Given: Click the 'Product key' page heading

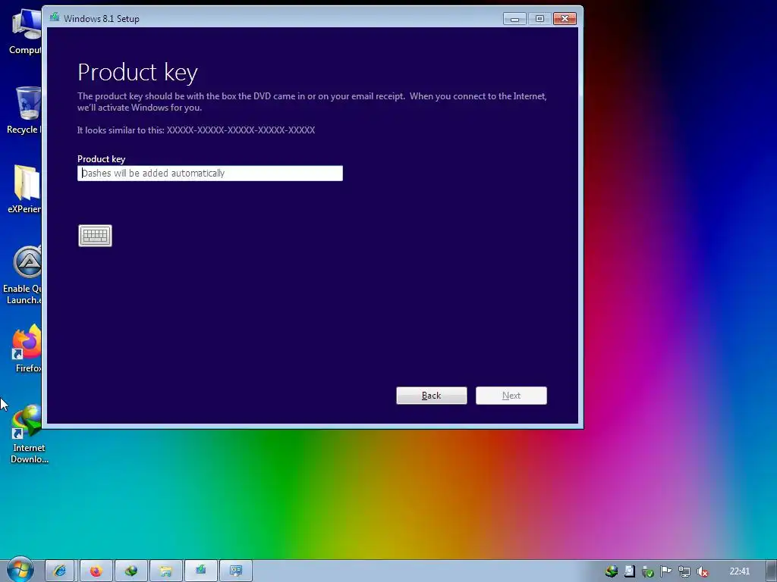Looking at the screenshot, I should click(x=138, y=72).
